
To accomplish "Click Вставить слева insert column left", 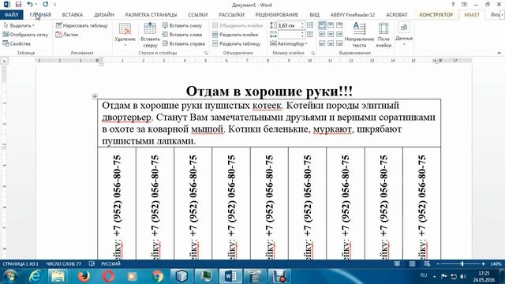I will point(182,35).
